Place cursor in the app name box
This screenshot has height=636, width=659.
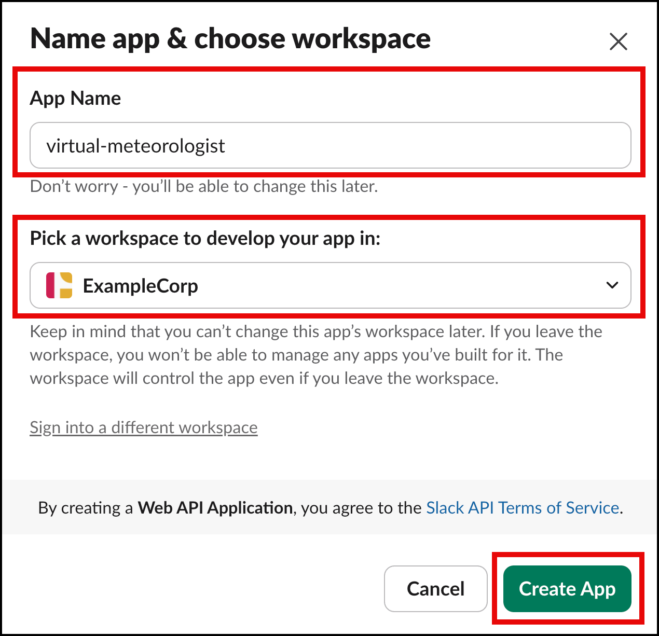tap(331, 146)
